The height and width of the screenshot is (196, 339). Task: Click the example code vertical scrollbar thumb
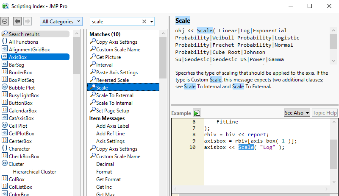(x=333, y=154)
